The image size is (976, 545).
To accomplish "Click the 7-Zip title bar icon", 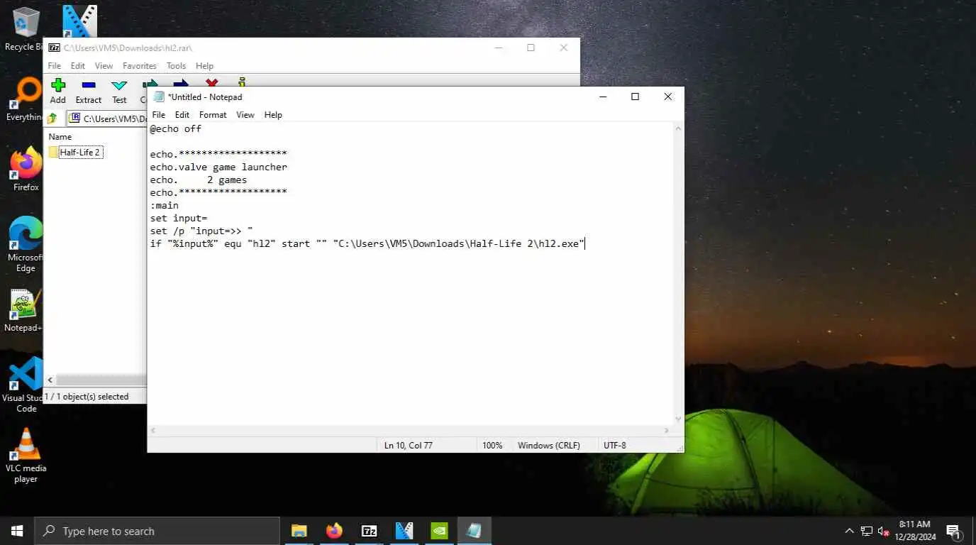I will coord(54,48).
